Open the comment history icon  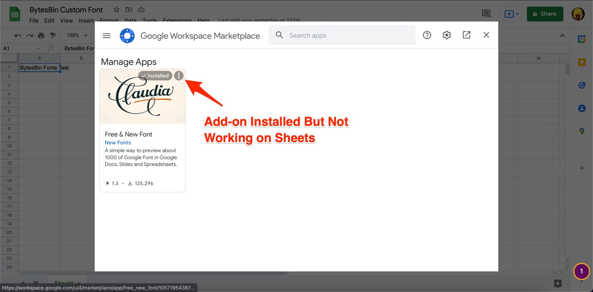coord(486,14)
